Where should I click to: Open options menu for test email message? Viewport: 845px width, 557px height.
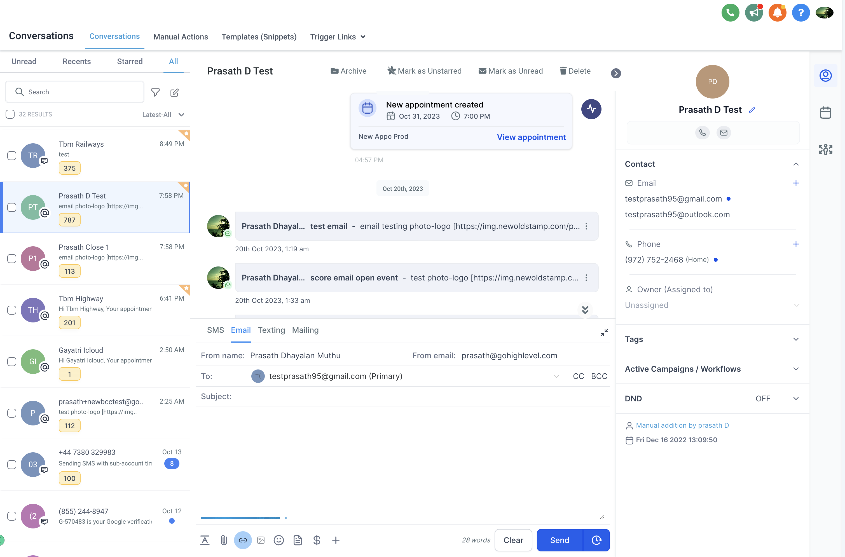[586, 226]
